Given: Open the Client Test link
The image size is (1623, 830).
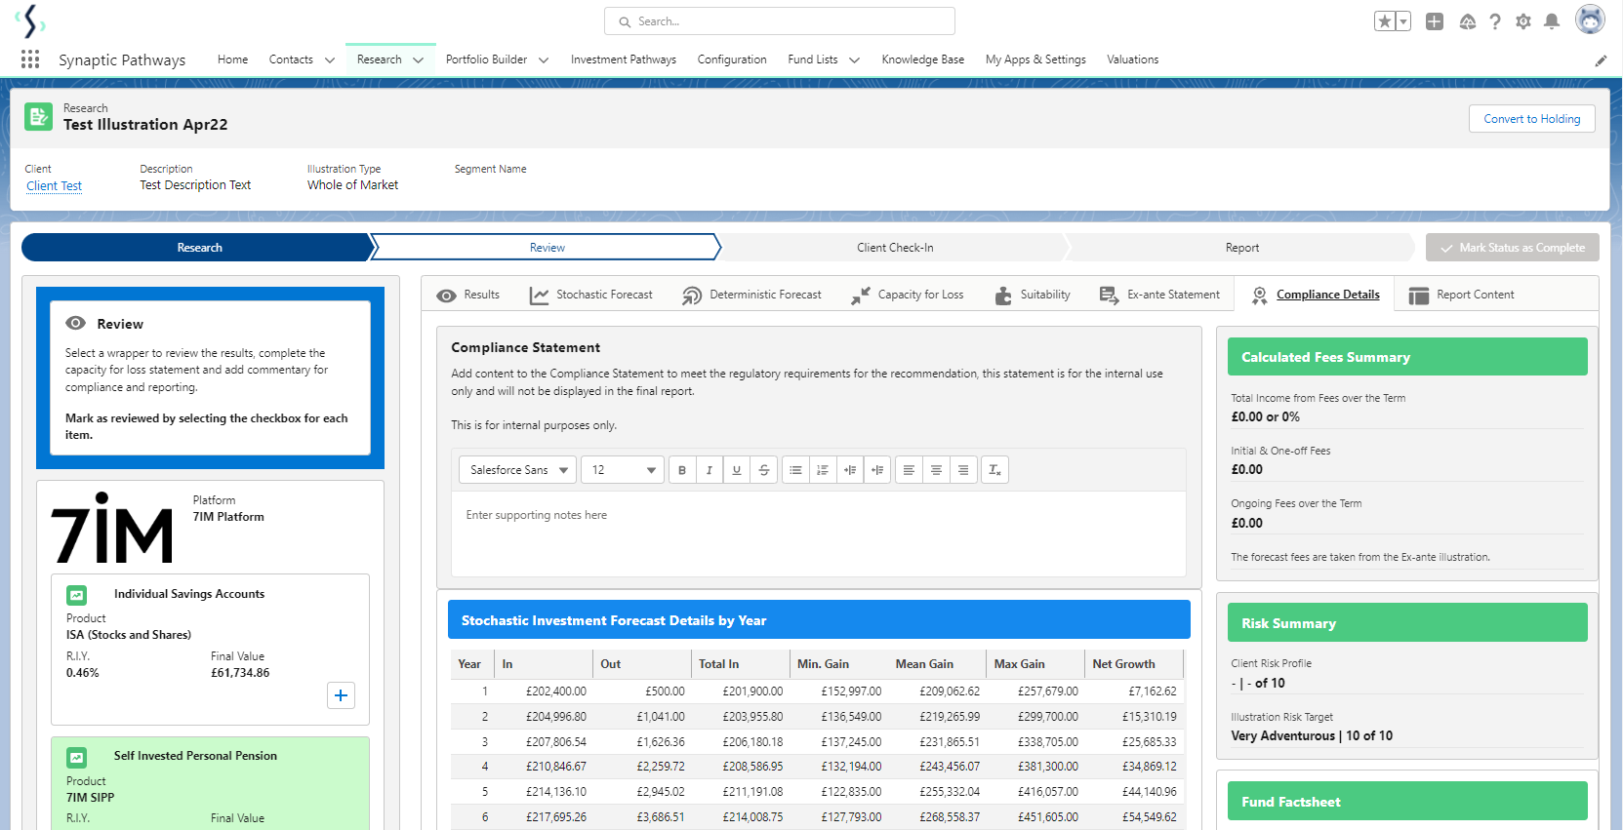Looking at the screenshot, I should (x=54, y=186).
